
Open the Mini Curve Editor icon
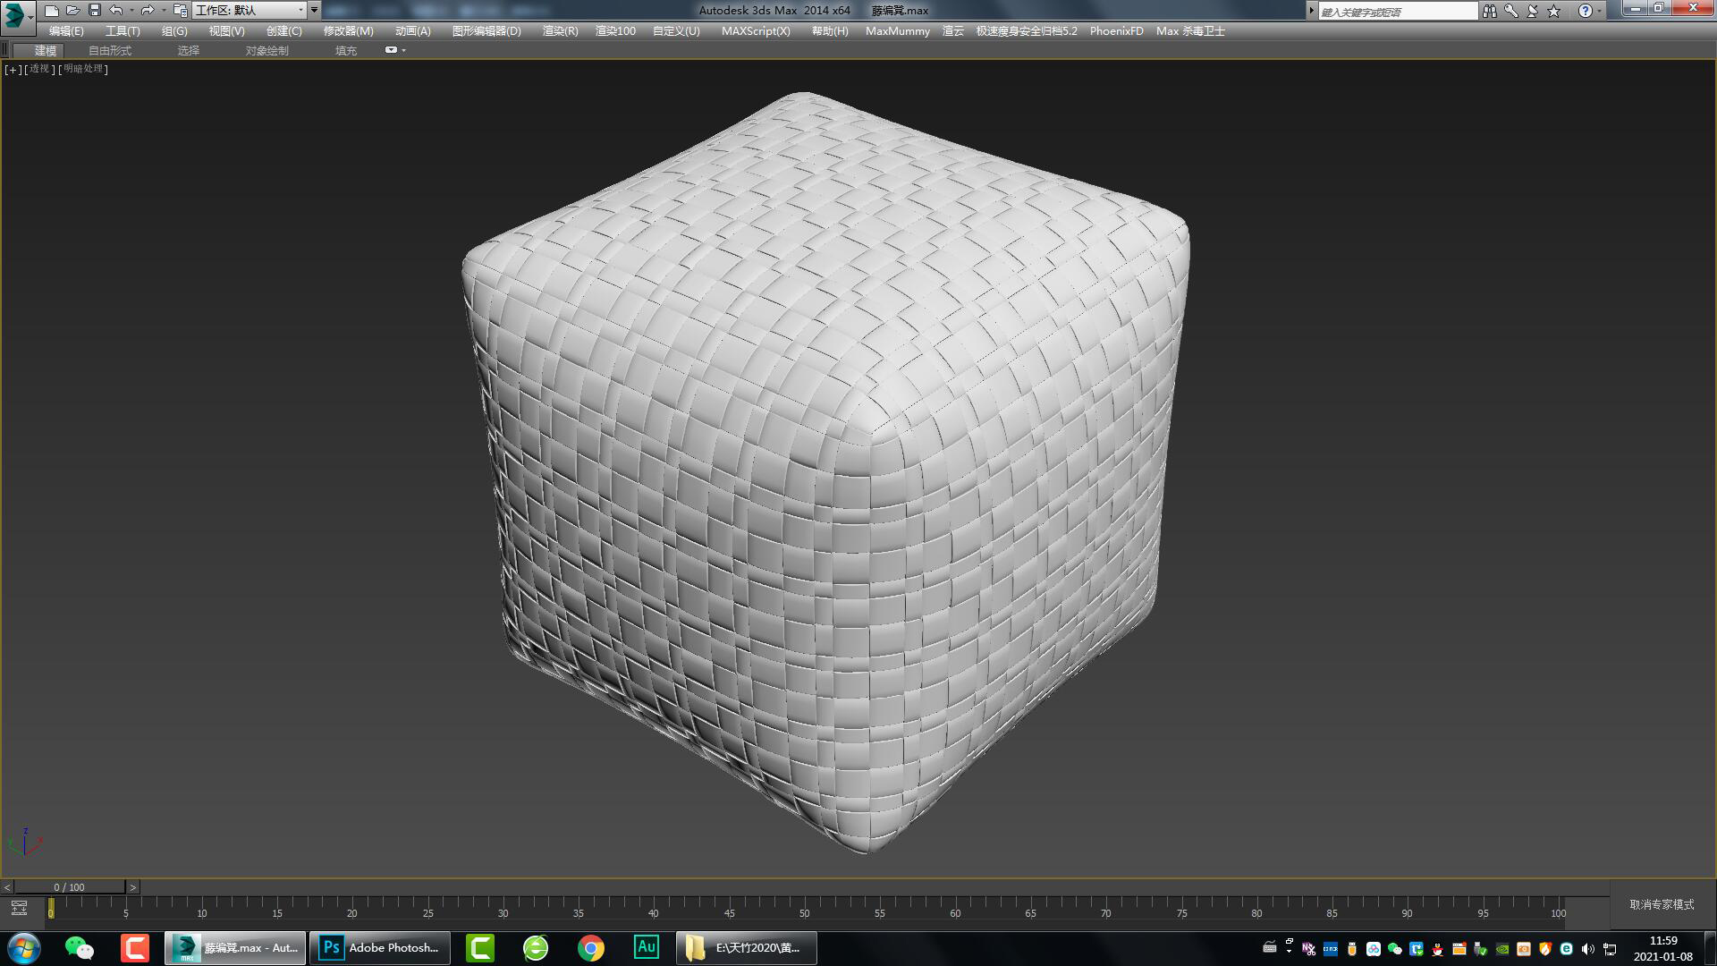point(19,909)
